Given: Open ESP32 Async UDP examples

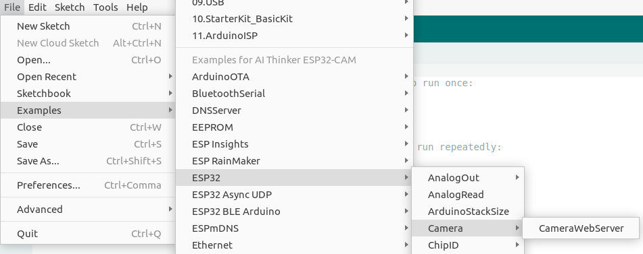Looking at the screenshot, I should click(x=294, y=195).
